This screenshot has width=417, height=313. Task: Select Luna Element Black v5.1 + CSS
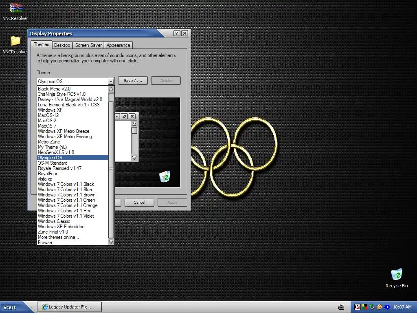[x=72, y=105]
